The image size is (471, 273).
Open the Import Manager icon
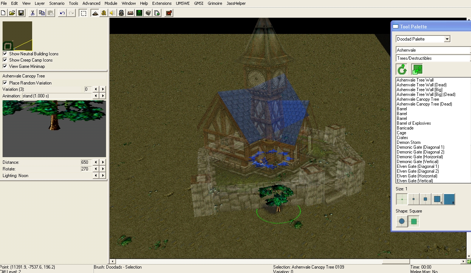(x=157, y=13)
